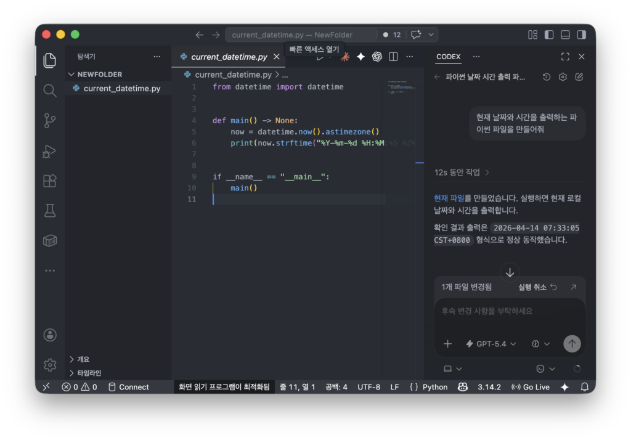The height and width of the screenshot is (440, 631).
Task: Select the CODEX panel tab
Action: [449, 57]
